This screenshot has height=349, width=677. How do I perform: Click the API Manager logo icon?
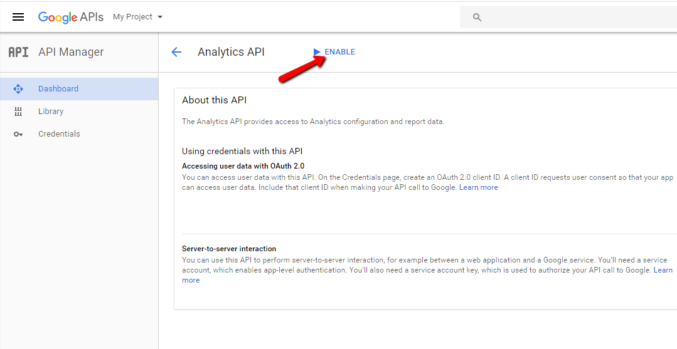[x=19, y=52]
